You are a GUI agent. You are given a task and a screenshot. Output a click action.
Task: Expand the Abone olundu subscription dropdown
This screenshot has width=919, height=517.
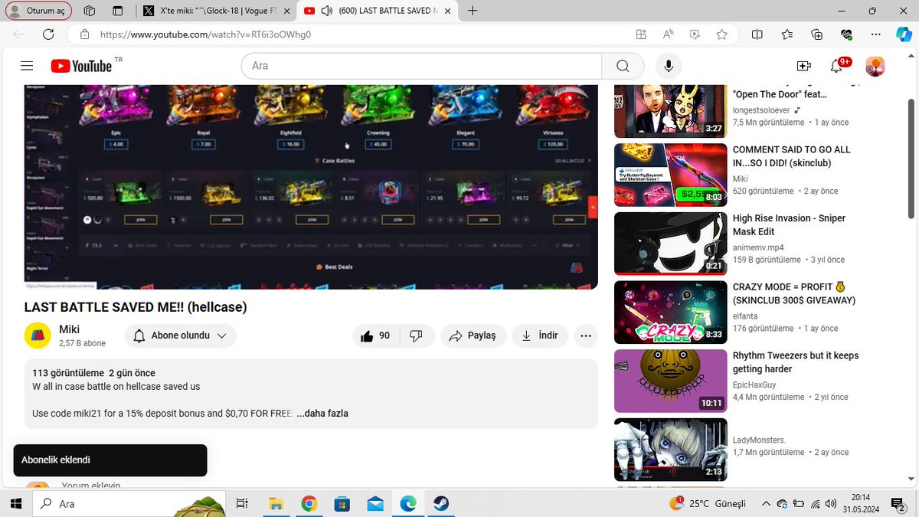[181, 335]
